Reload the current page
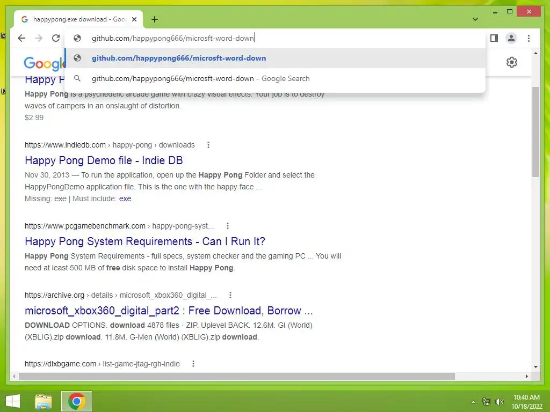The image size is (550, 412). 56,38
